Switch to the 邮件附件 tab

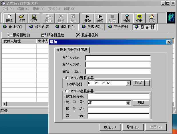(65, 27)
